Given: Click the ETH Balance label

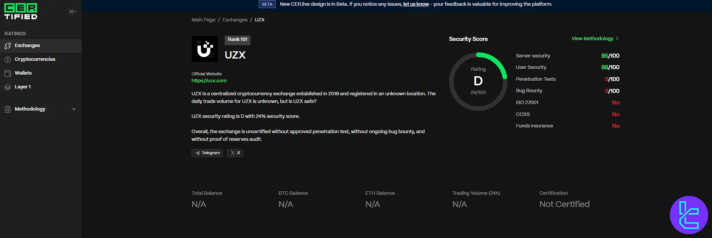Looking at the screenshot, I should 380,193.
